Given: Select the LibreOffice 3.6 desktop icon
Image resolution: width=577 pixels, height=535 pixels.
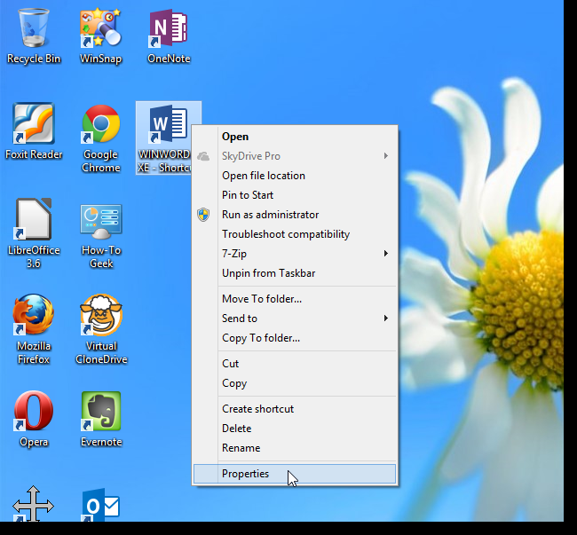Looking at the screenshot, I should coord(35,221).
